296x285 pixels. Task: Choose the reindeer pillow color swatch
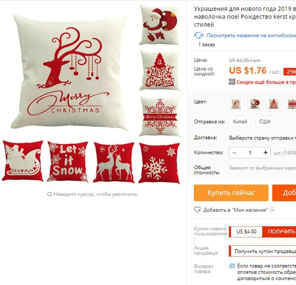click(236, 103)
